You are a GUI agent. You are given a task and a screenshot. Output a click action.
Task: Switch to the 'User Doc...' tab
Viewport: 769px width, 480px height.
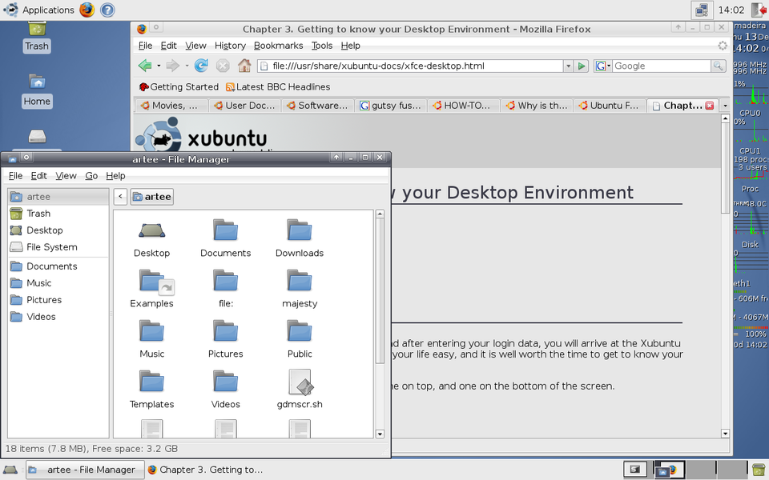[245, 106]
